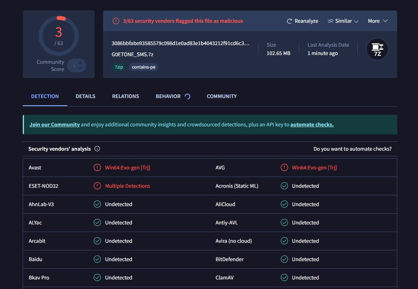418x289 pixels.
Task: Click ESET-NOD32 Multiple Detections warning icon
Action: 97,186
